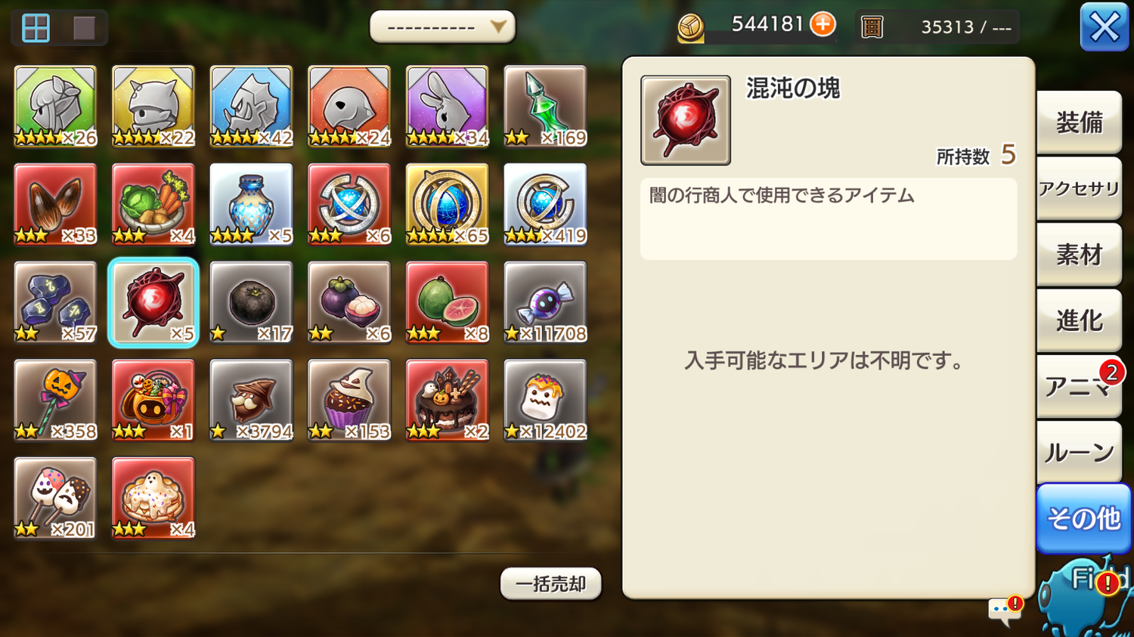Click the 一括売却 bulk sell button
Screen dimensions: 1134x637
point(550,584)
